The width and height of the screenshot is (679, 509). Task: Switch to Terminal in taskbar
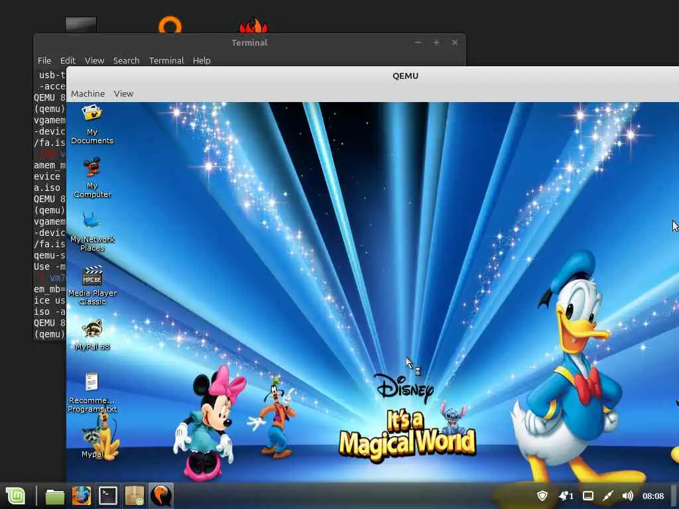pyautogui.click(x=108, y=496)
